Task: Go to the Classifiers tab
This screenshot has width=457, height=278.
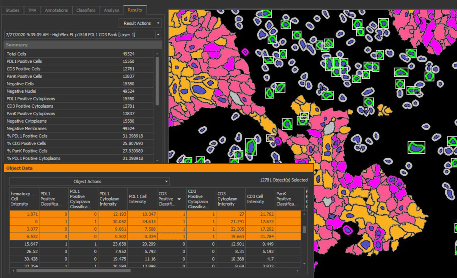Action: pos(86,10)
